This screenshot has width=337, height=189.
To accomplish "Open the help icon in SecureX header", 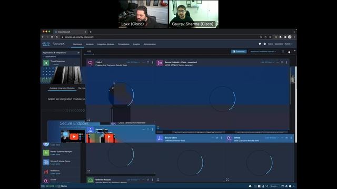I will coord(264,44).
